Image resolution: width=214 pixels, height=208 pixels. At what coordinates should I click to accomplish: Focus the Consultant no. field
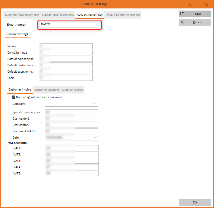[x=66, y=53]
